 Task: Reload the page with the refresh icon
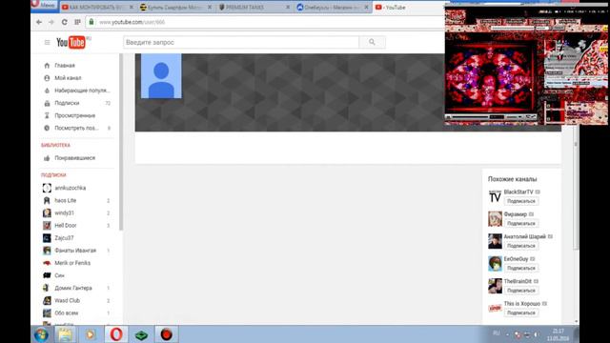tap(64, 22)
